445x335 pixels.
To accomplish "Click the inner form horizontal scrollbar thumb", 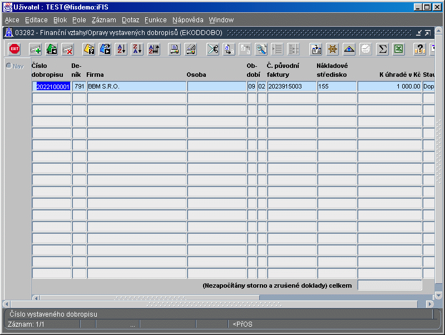I will point(150,298).
